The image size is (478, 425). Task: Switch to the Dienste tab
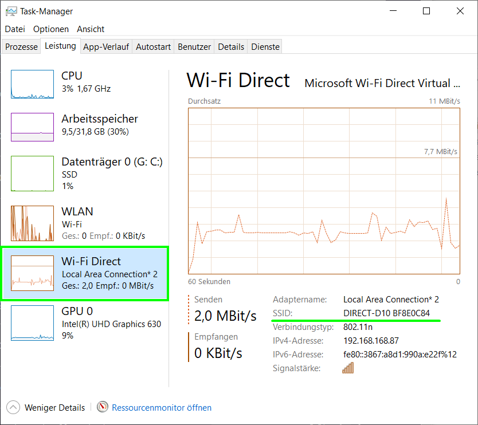tap(265, 46)
